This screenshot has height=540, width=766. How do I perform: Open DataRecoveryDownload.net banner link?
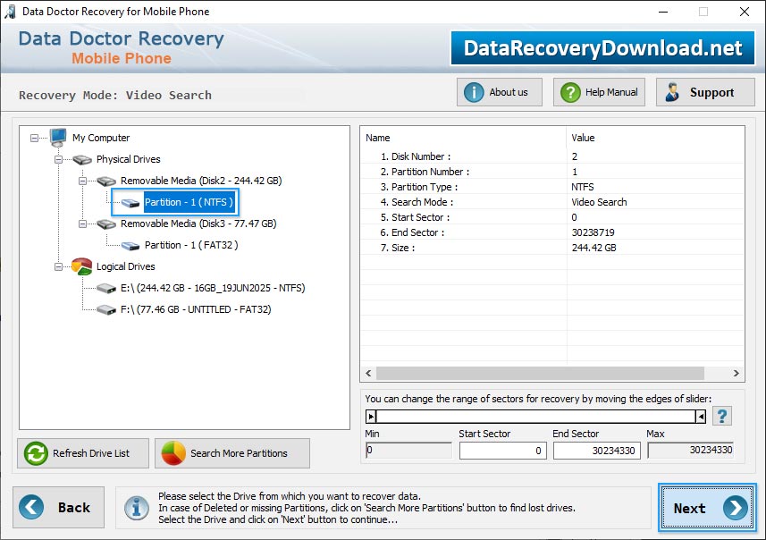(602, 48)
